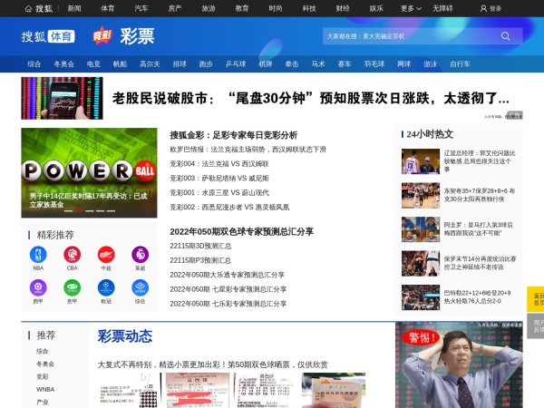Image resolution: width=544 pixels, height=408 pixels.
Task: Expand the 更多 dropdown in top bar
Action: click(x=411, y=7)
